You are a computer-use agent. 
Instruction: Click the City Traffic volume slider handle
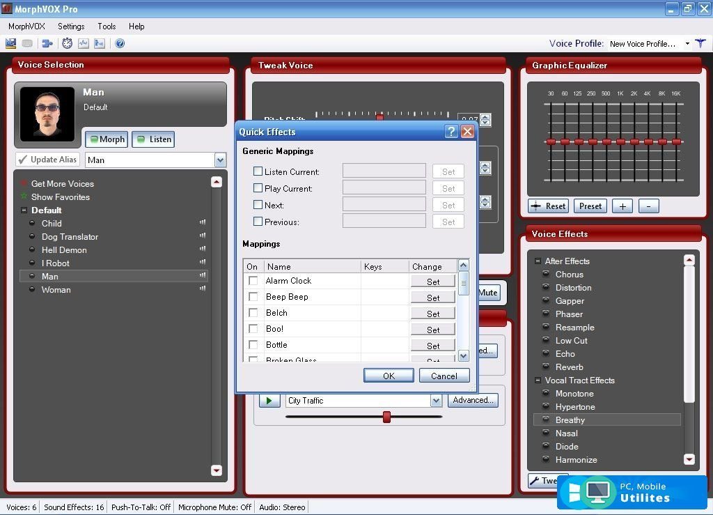pyautogui.click(x=386, y=417)
